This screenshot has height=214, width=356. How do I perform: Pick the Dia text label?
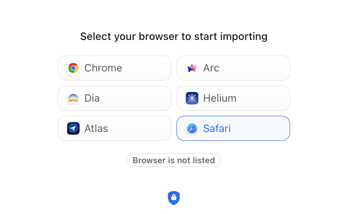[92, 98]
